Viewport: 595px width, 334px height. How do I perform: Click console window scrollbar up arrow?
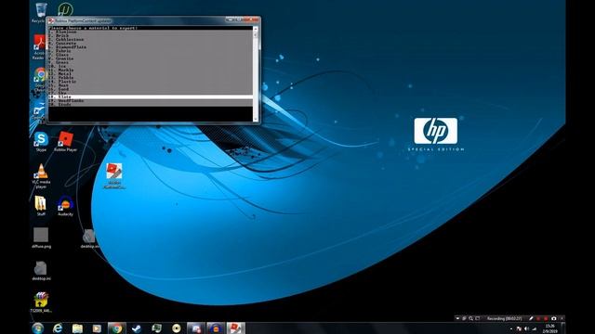pyautogui.click(x=256, y=29)
